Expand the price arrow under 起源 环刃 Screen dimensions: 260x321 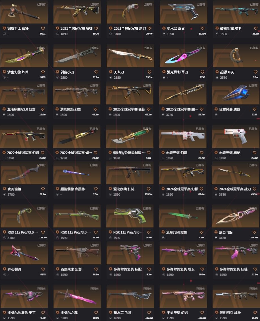tap(217, 77)
